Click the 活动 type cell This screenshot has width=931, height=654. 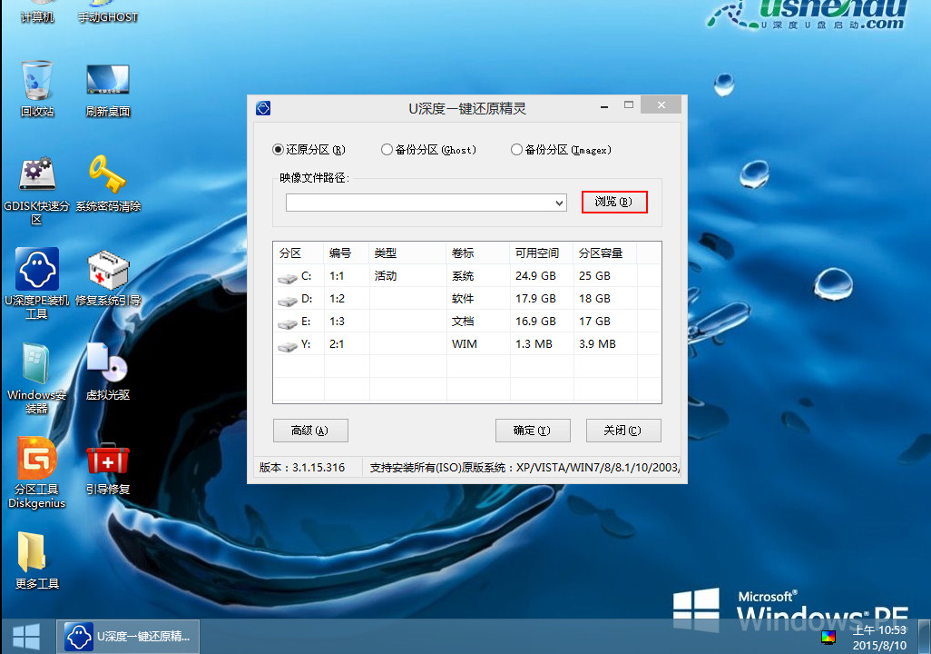pos(386,276)
